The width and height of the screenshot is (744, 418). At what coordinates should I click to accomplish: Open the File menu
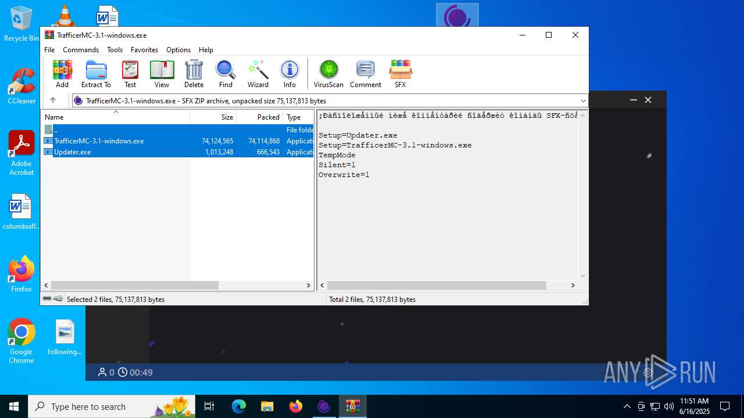[x=49, y=50]
